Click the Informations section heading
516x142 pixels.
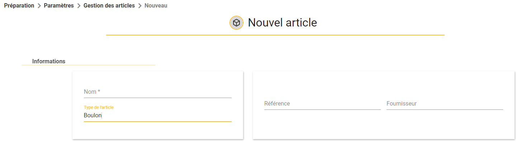tap(49, 61)
